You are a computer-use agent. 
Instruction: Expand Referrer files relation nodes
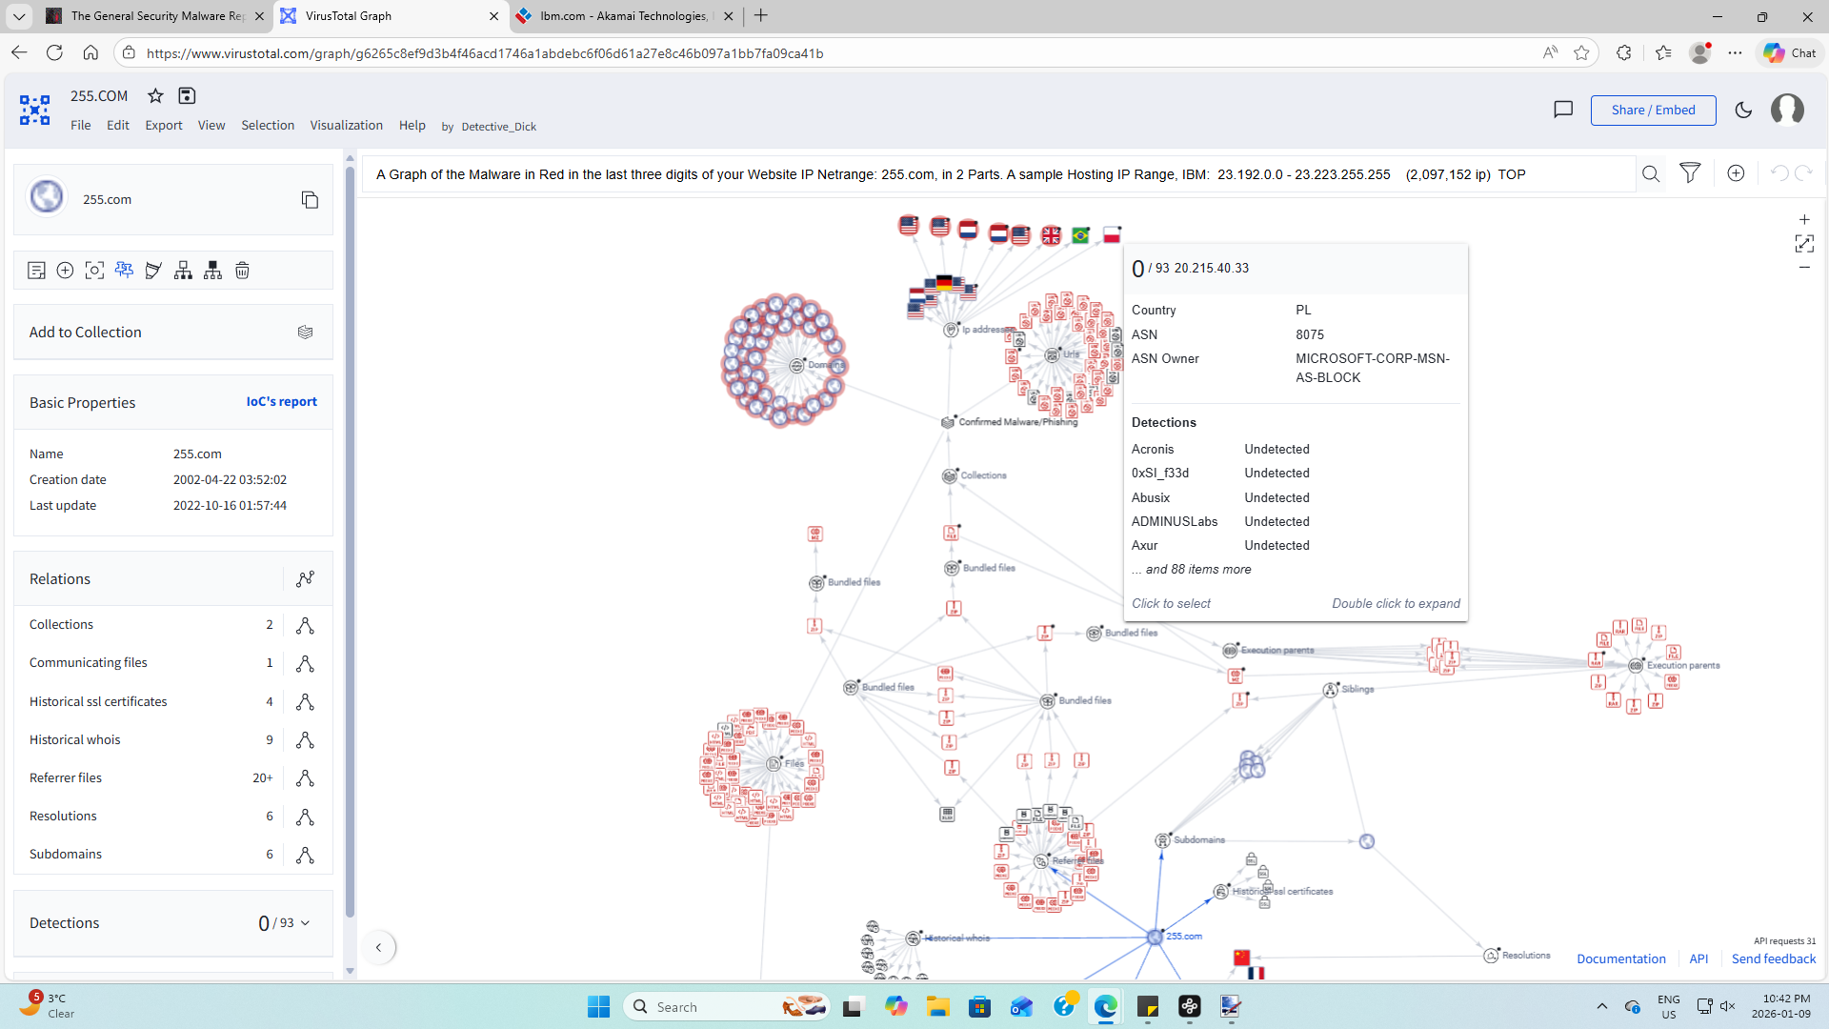pyautogui.click(x=305, y=778)
